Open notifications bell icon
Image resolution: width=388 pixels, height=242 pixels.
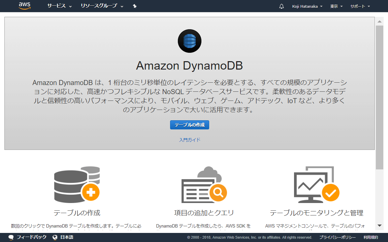tap(281, 6)
